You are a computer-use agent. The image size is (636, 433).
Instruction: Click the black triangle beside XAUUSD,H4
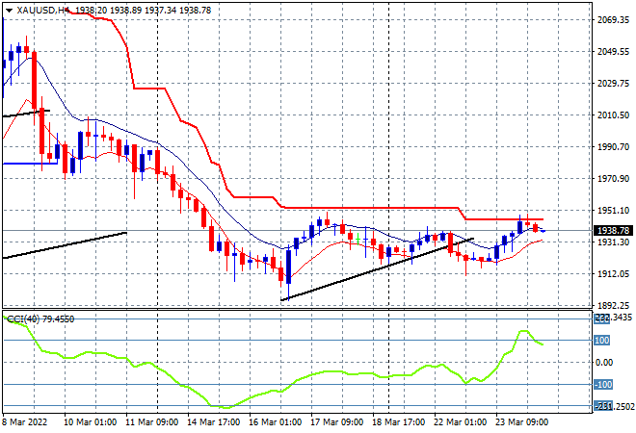pyautogui.click(x=9, y=8)
